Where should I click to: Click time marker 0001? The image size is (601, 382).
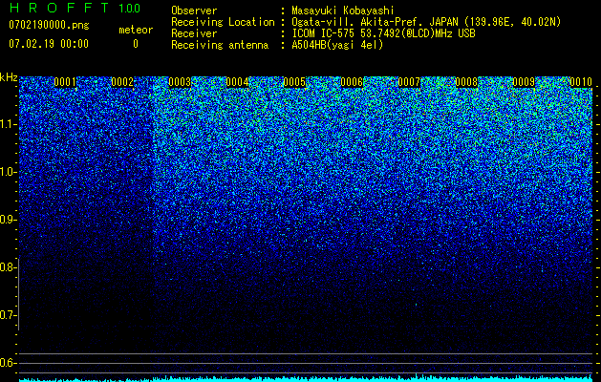coord(65,82)
